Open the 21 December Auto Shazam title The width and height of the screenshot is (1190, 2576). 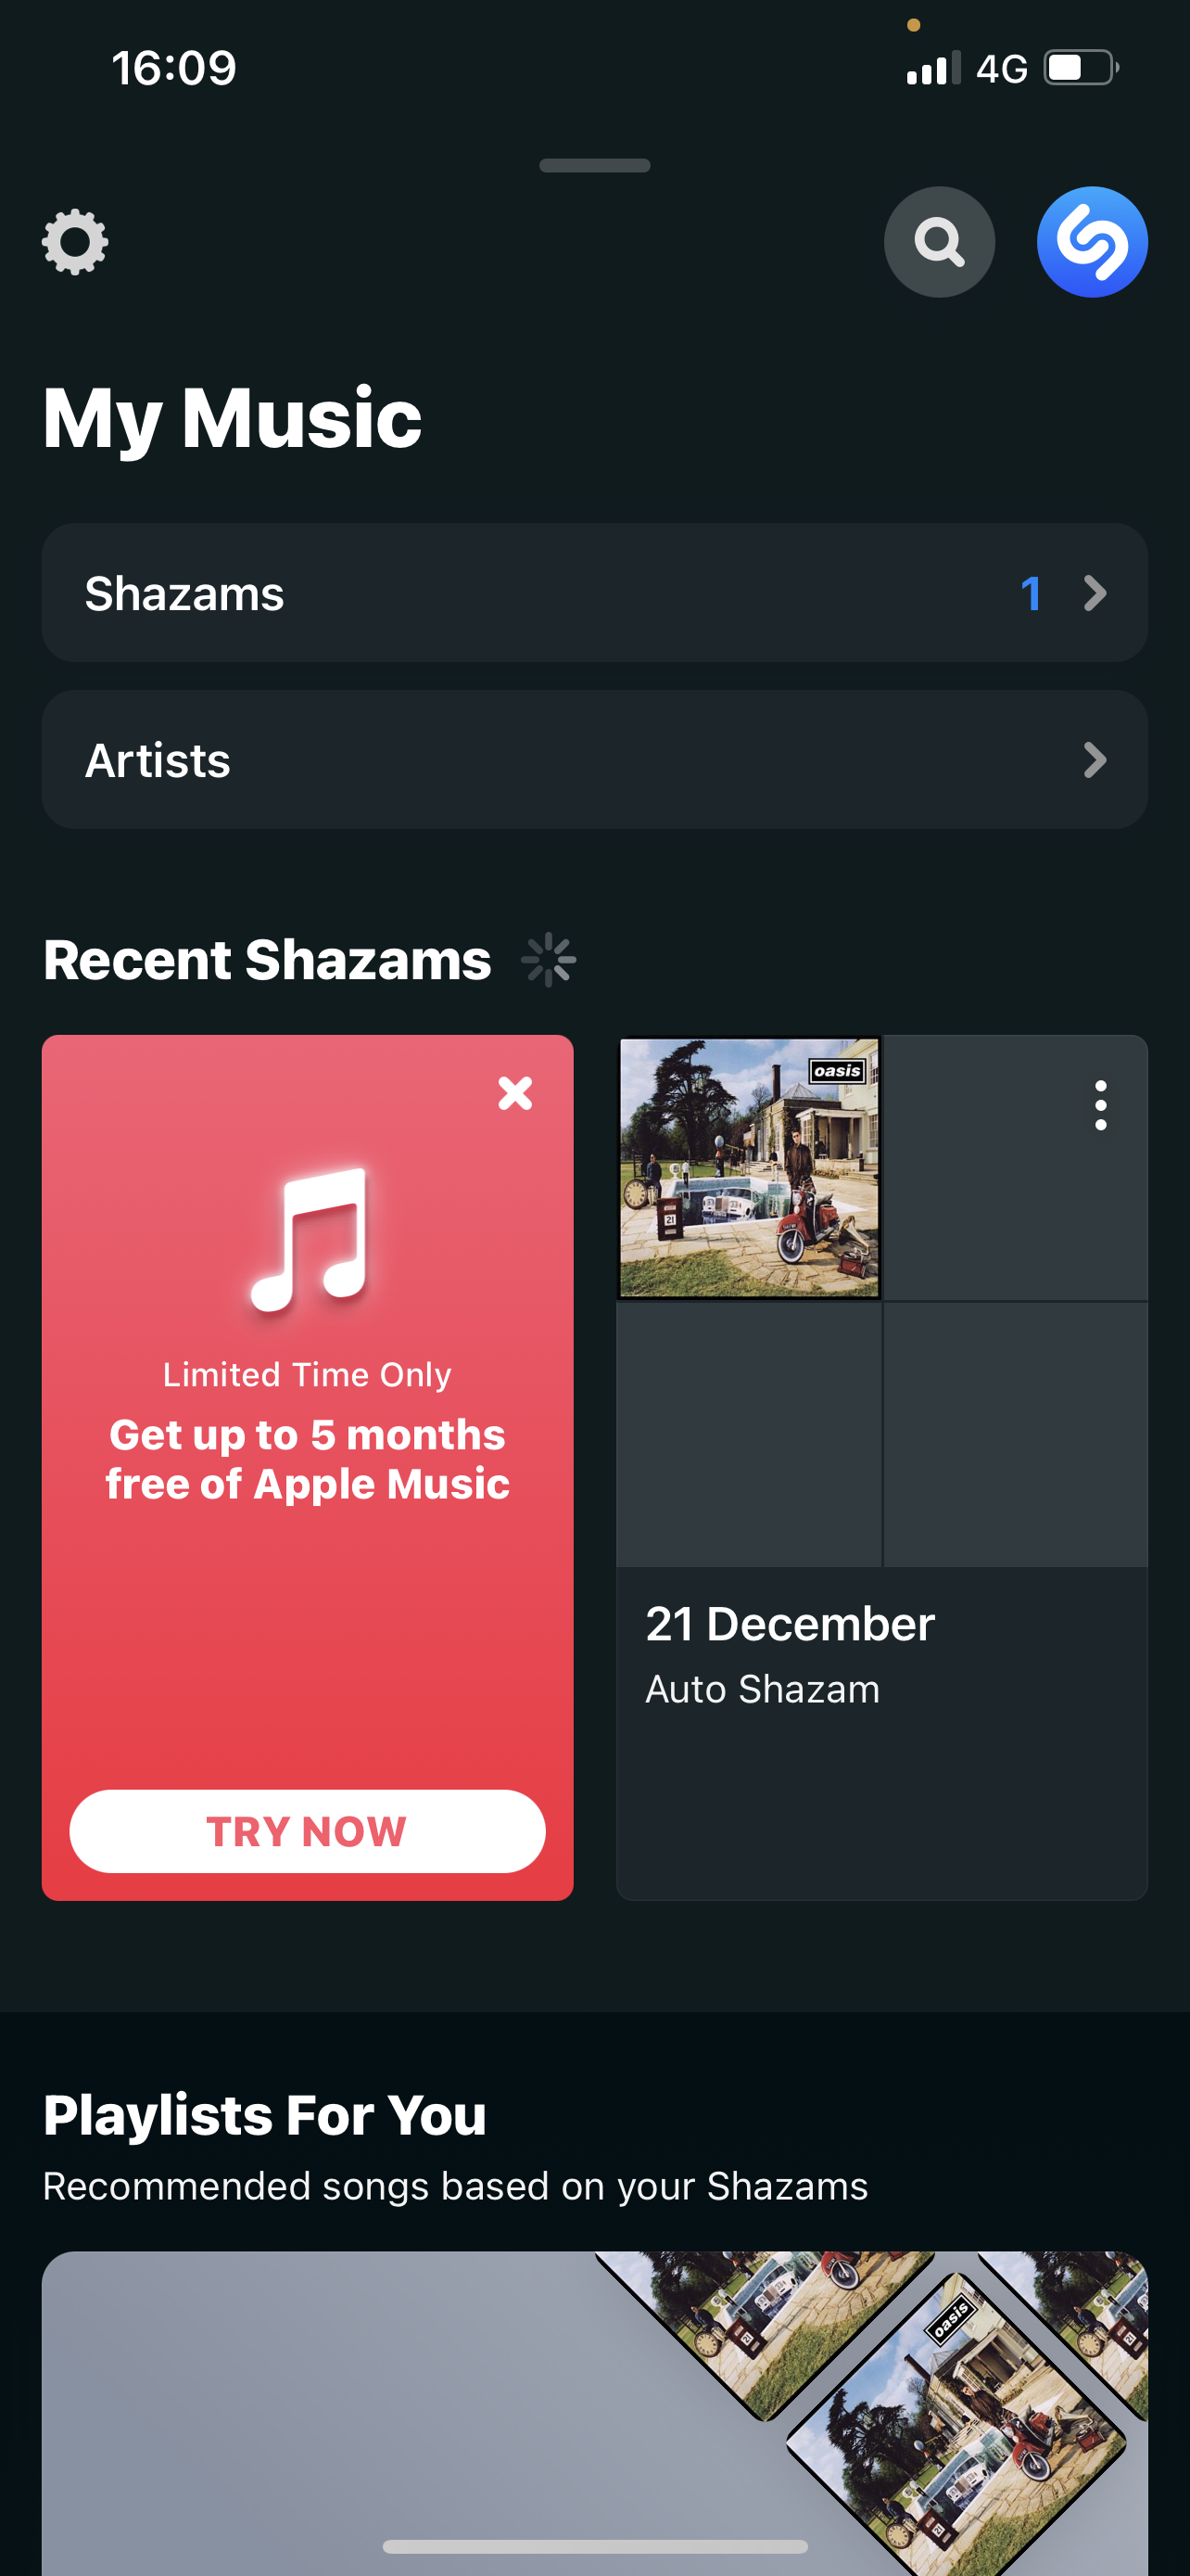coord(790,1625)
